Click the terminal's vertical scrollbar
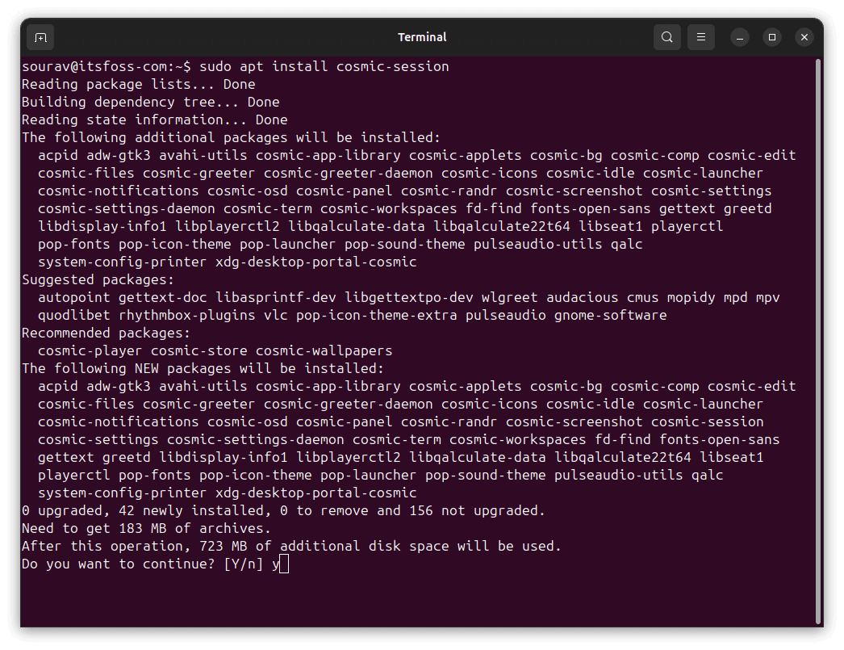 818,339
